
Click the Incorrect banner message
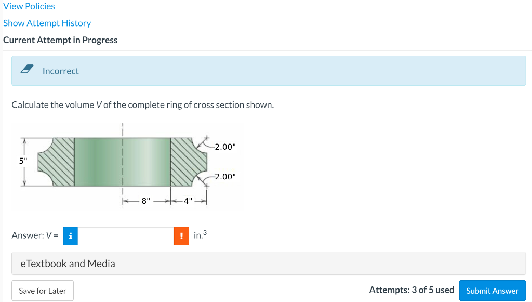click(61, 71)
